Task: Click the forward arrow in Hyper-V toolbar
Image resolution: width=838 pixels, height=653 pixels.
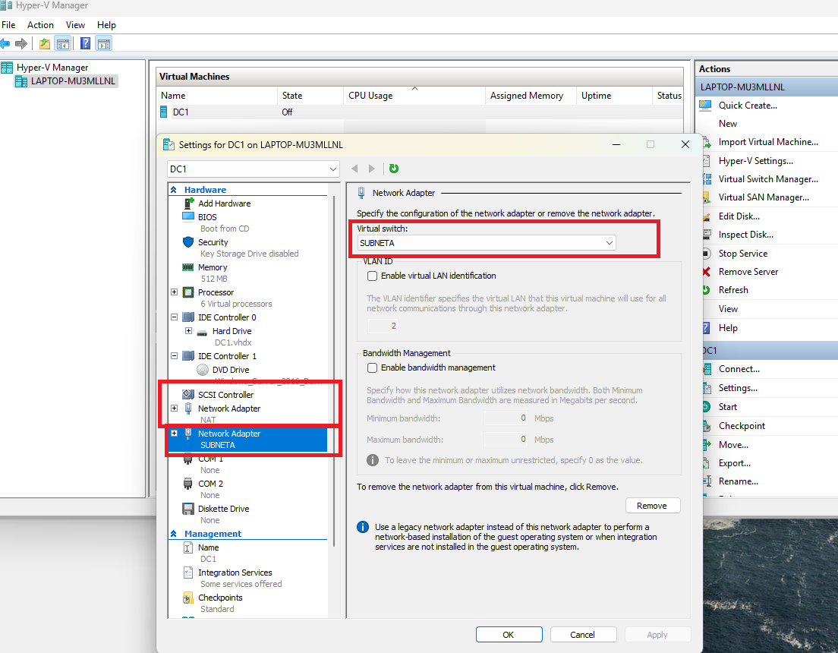Action: coord(21,43)
